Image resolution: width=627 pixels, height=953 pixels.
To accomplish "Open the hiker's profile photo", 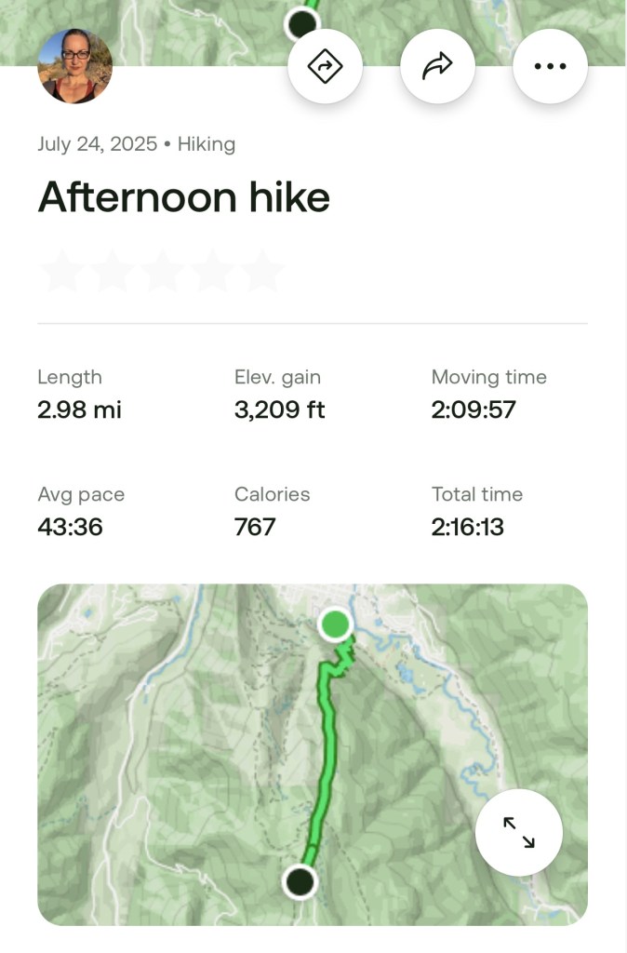I will click(74, 66).
